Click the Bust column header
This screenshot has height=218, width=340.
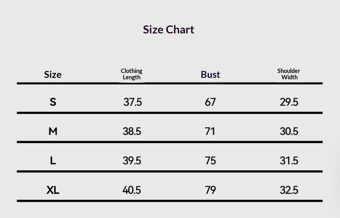[x=210, y=74]
